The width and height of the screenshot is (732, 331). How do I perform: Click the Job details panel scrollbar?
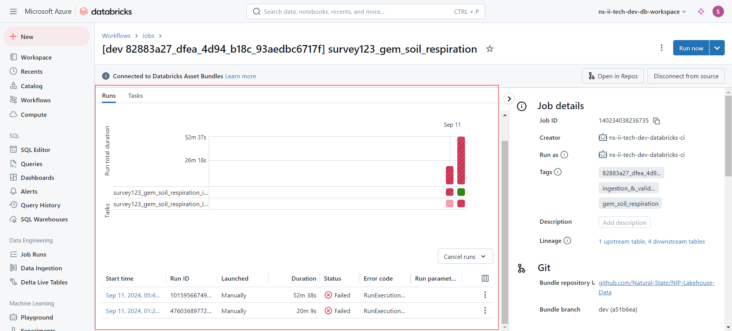coord(728,136)
